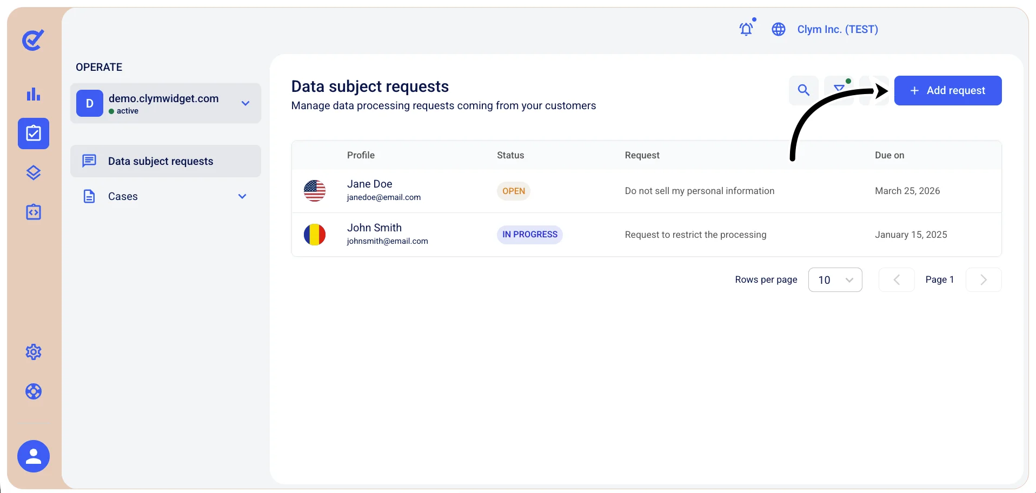Select Data subject requests menu item
1036x493 pixels.
click(x=165, y=161)
